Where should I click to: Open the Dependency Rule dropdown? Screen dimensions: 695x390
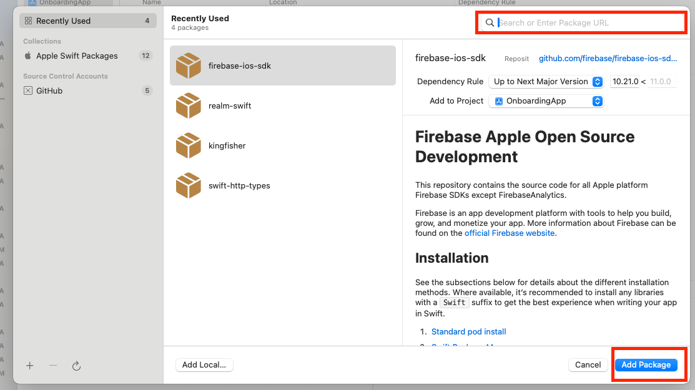click(x=546, y=82)
